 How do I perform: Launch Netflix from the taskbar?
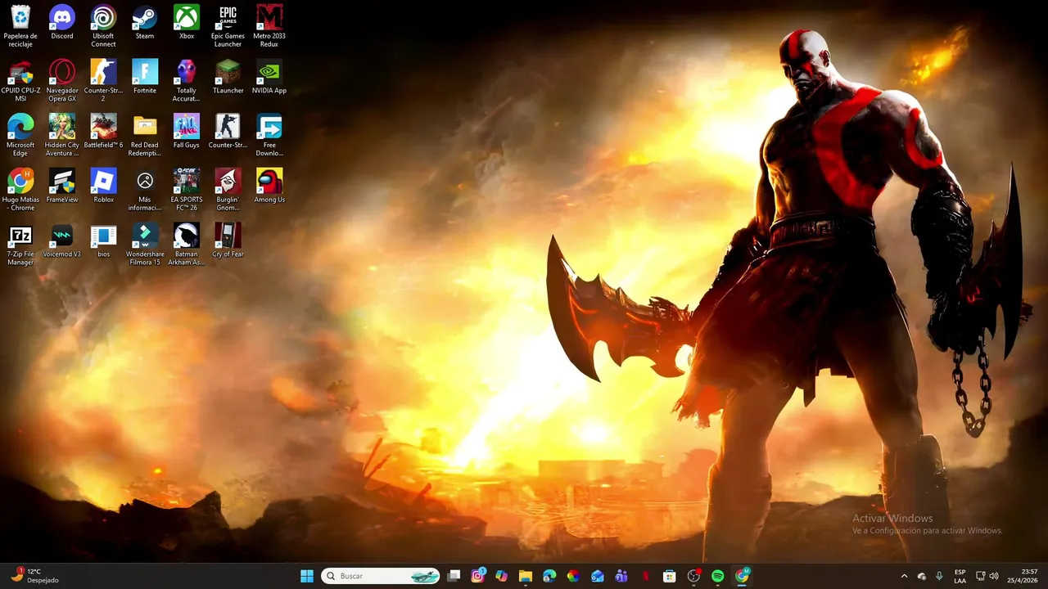pyautogui.click(x=645, y=576)
